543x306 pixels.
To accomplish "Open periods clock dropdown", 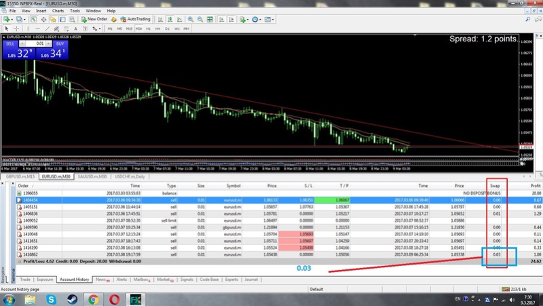I will pyautogui.click(x=257, y=20).
